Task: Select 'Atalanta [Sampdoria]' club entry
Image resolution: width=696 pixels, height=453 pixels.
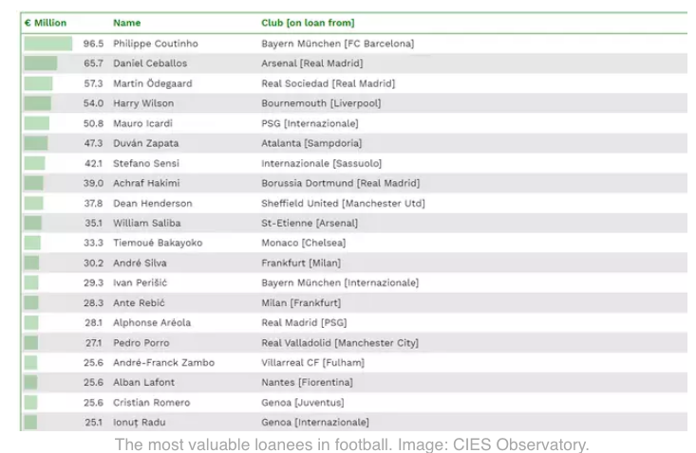Action: coord(311,143)
